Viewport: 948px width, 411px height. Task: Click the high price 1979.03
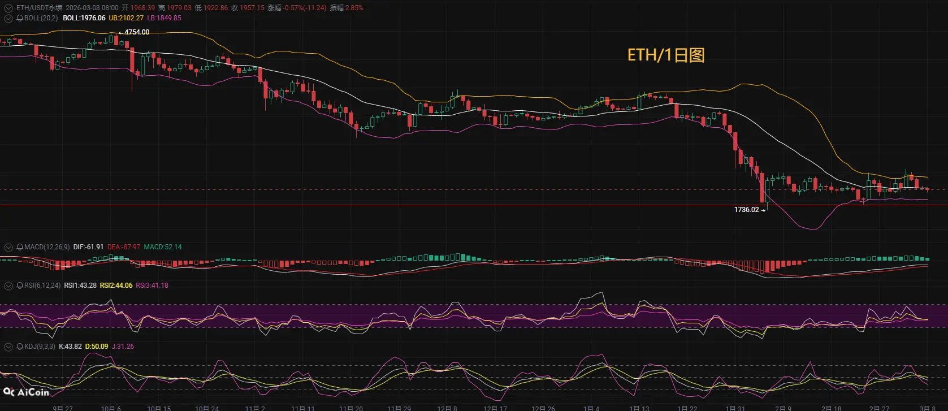[179, 8]
